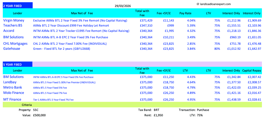265x121 pixels.
Task: Select the Landbay lender cell
Action: click(x=10, y=82)
